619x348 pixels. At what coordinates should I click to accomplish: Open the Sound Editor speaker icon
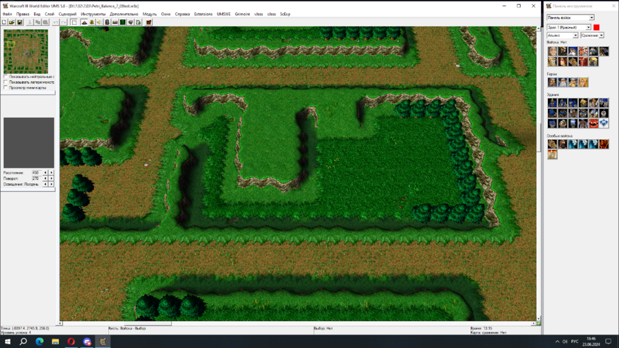tap(100, 22)
